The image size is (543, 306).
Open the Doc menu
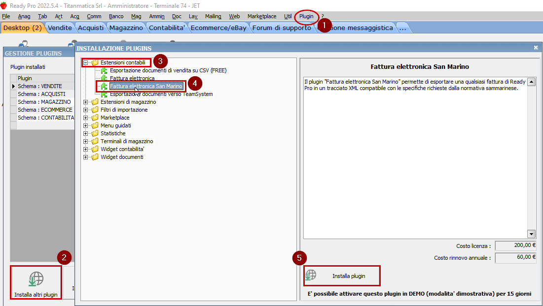[177, 16]
